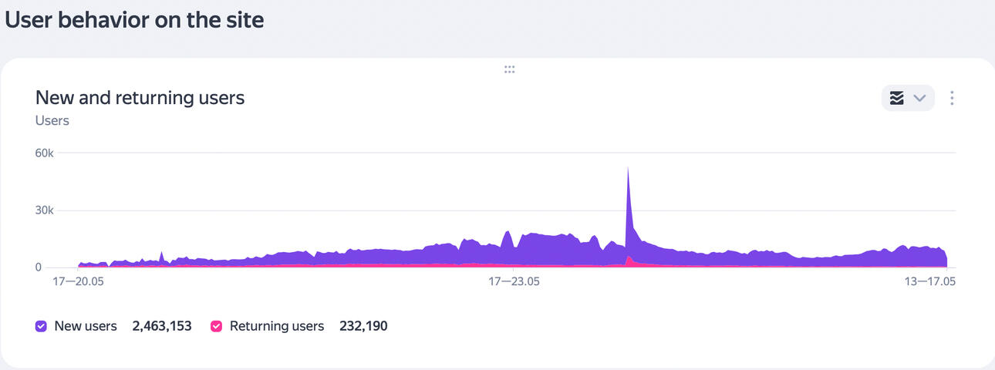
Task: Click the Returning users legend label
Action: 276,326
